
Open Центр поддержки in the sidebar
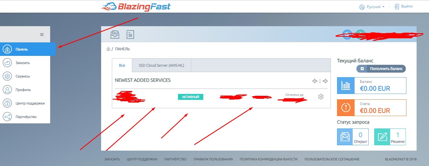pos(30,103)
